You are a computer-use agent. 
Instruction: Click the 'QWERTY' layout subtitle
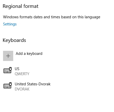[x=22, y=74]
